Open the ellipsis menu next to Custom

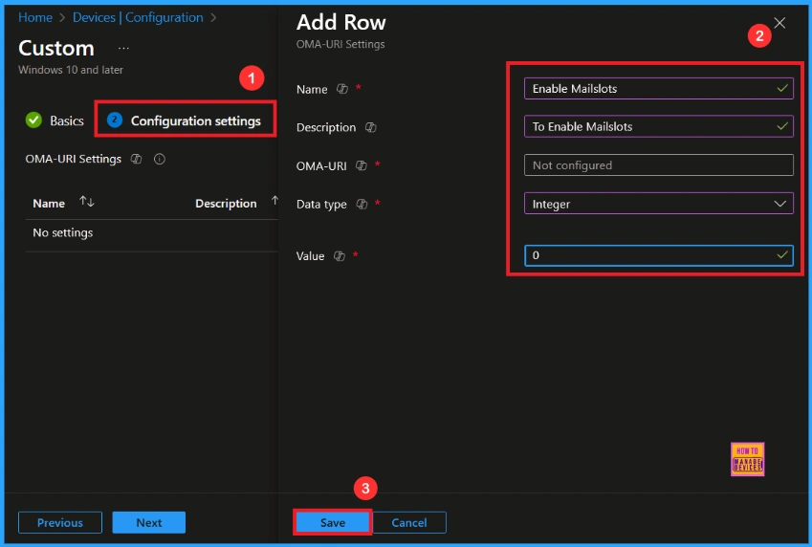coord(123,48)
